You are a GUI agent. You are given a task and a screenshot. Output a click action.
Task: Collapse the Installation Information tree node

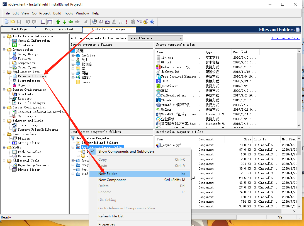coord(4,36)
